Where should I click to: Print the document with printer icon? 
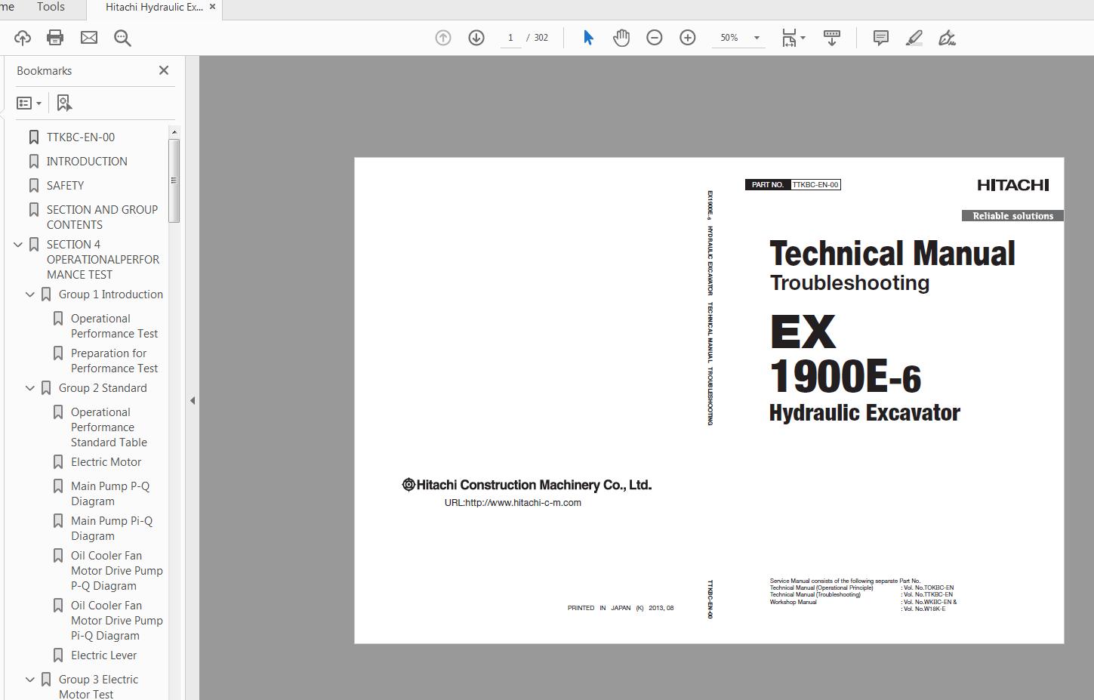coord(55,38)
